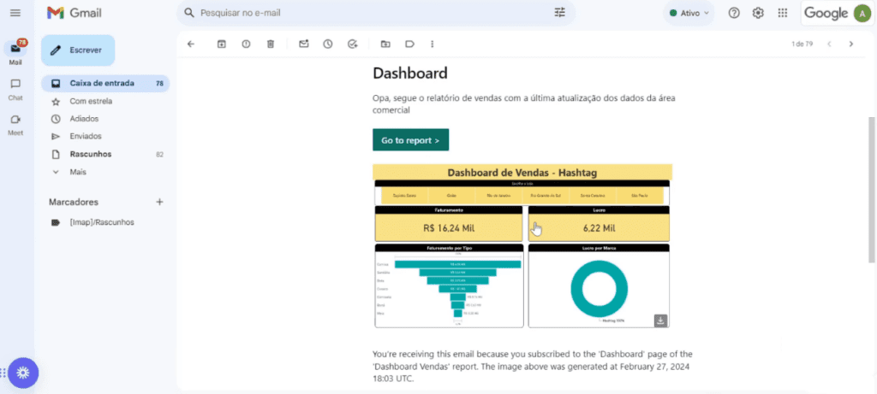This screenshot has width=877, height=394.
Task: Report this email as spam
Action: point(246,44)
